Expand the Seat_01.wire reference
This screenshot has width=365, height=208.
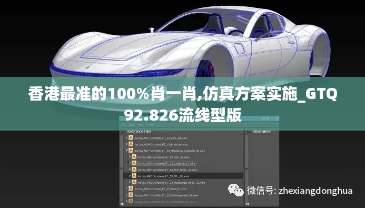(x=126, y=188)
